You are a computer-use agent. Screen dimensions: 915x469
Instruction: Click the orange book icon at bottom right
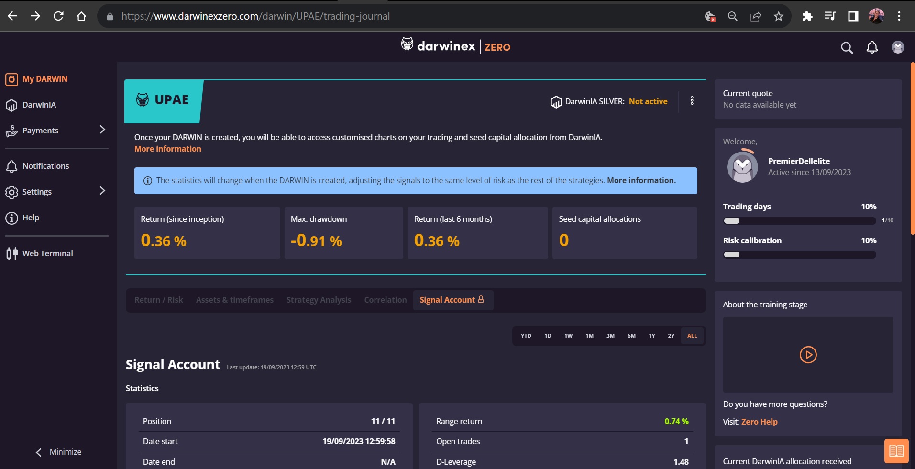[x=896, y=451]
